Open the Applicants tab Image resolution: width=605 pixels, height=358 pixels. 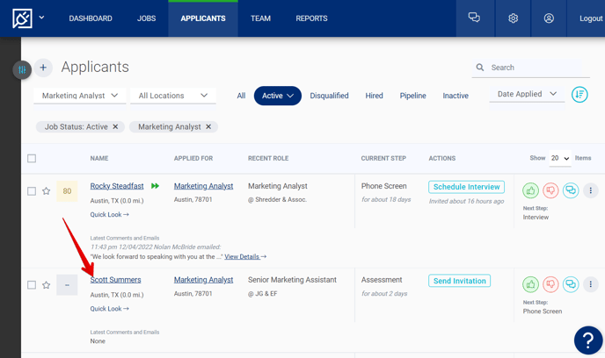pos(203,18)
